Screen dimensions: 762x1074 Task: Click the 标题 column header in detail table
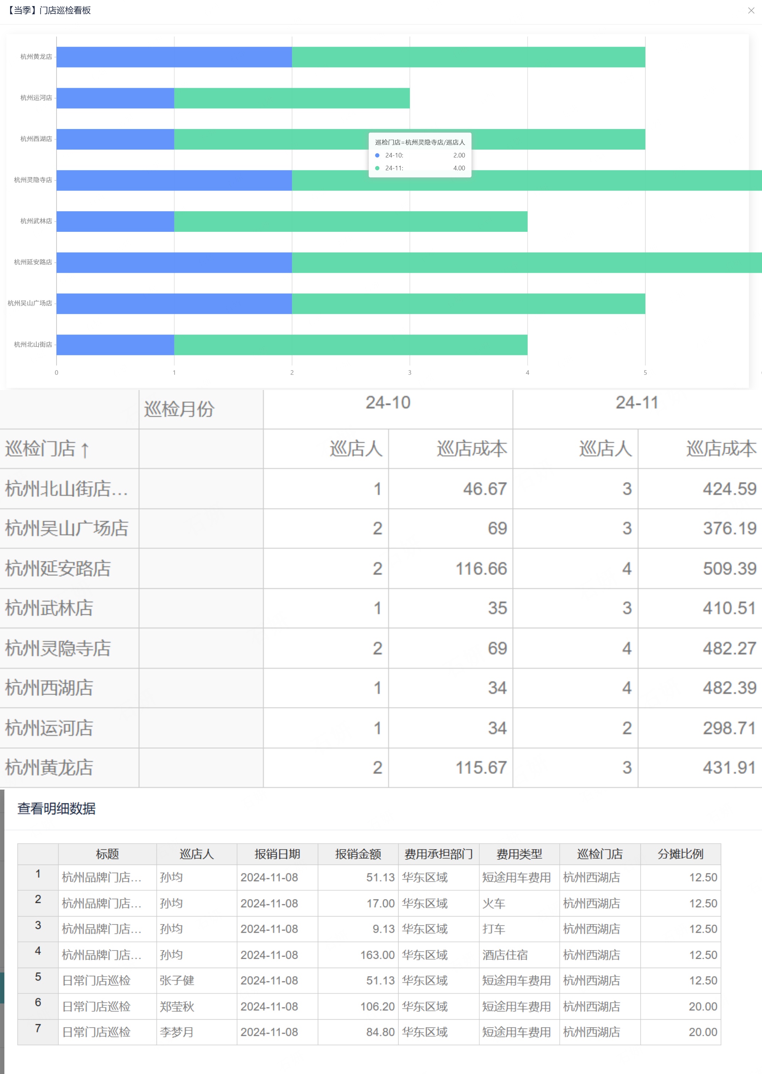(x=107, y=854)
